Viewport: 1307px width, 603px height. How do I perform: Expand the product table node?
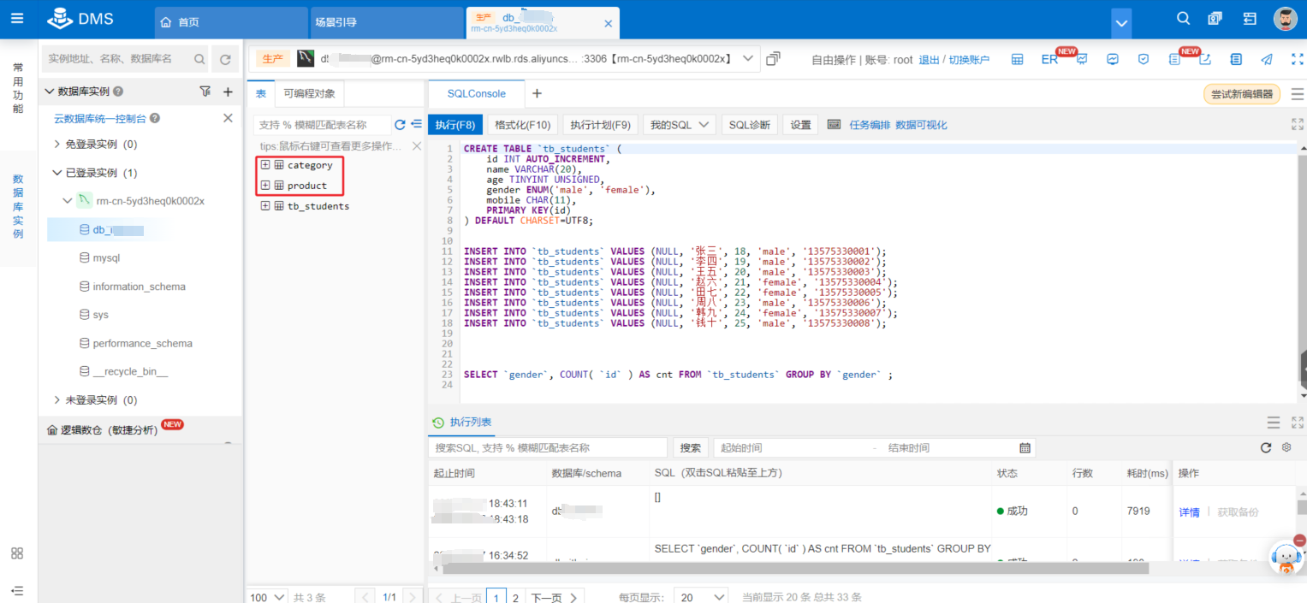pyautogui.click(x=265, y=185)
